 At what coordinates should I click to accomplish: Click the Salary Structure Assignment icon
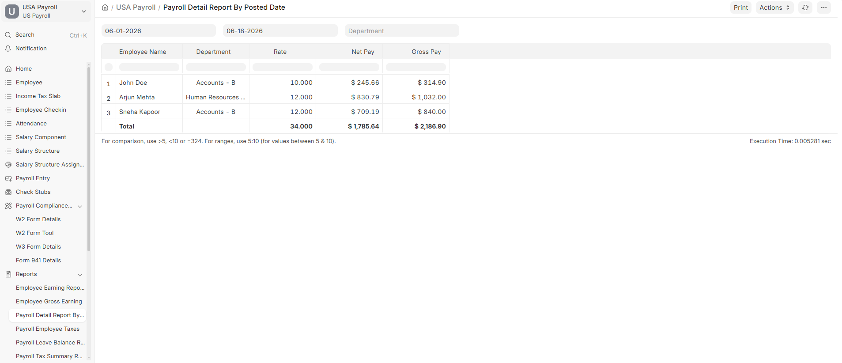coord(8,165)
